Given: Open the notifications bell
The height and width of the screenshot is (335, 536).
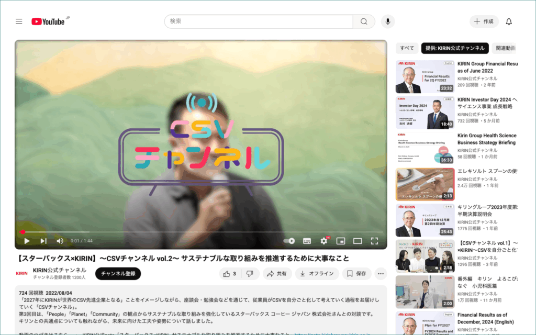Looking at the screenshot, I should pyautogui.click(x=509, y=21).
